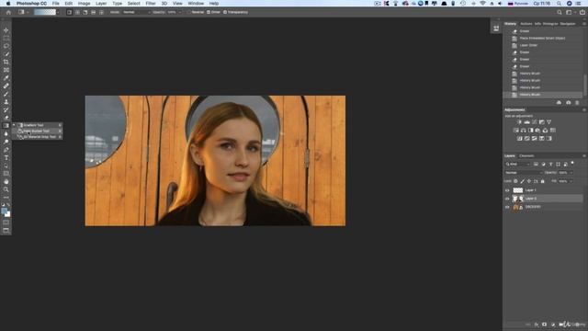Add layer mask at Layers panel bottom
588x331 pixels.
tap(544, 325)
